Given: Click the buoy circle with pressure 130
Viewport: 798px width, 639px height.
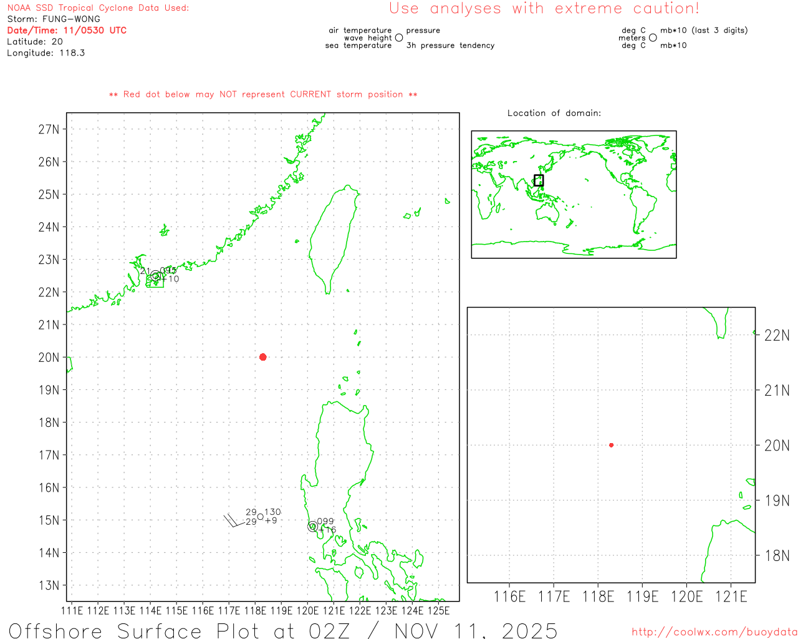Looking at the screenshot, I should pyautogui.click(x=260, y=517).
